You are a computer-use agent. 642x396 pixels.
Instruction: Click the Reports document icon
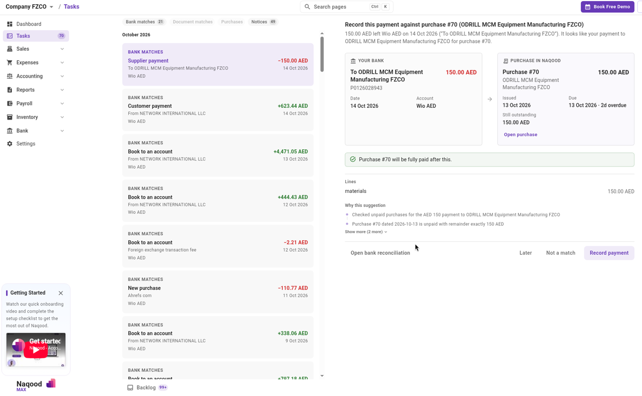[10, 89]
